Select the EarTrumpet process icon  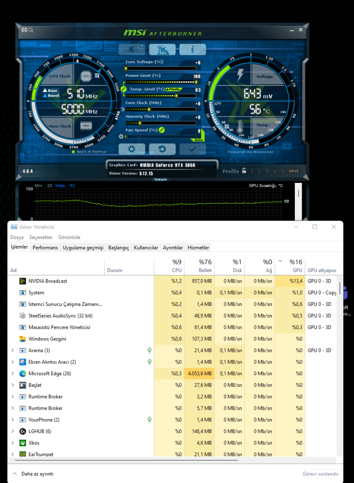click(22, 454)
